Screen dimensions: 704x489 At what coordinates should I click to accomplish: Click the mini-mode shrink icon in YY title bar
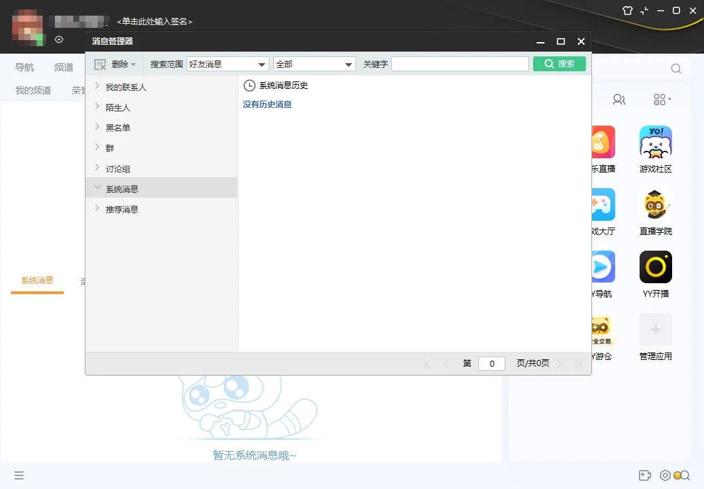tap(644, 10)
